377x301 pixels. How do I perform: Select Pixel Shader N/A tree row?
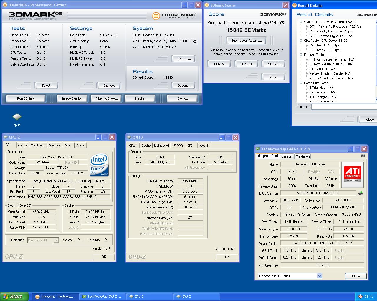(x=322, y=69)
